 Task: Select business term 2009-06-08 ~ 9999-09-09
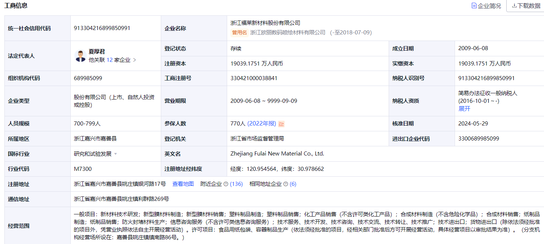point(264,101)
